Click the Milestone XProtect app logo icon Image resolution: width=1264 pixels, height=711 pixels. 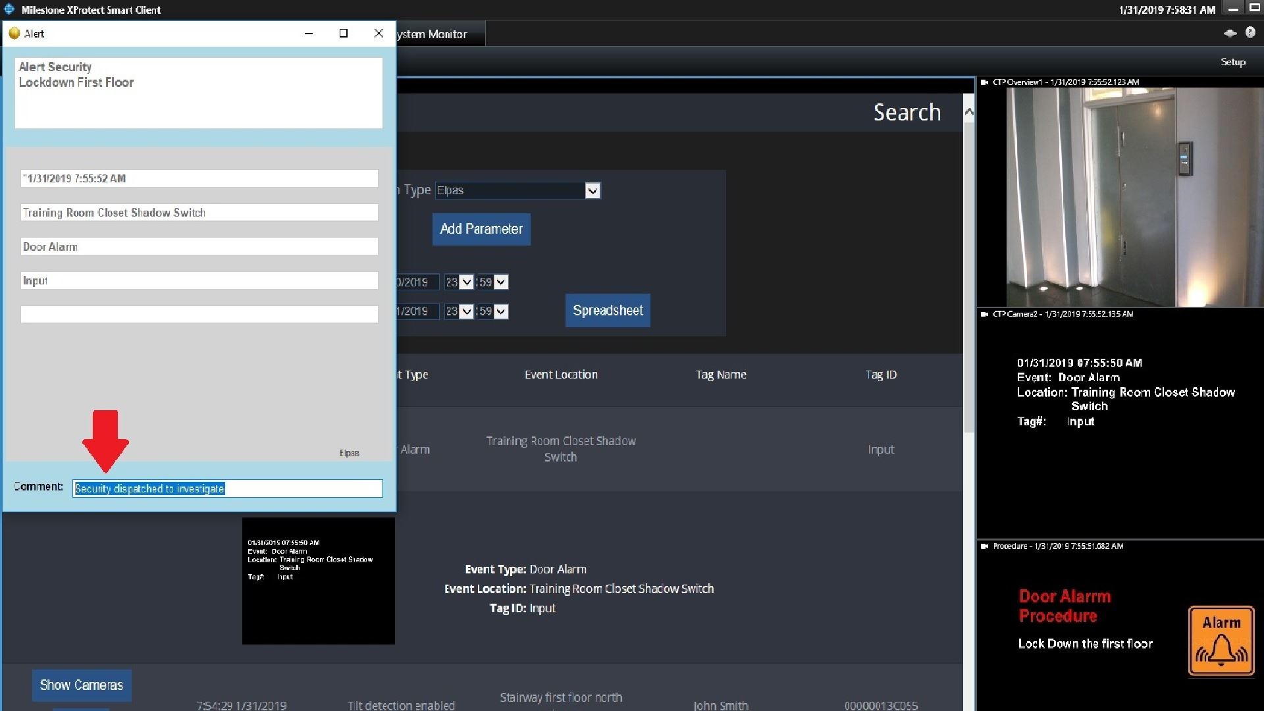pos(9,9)
